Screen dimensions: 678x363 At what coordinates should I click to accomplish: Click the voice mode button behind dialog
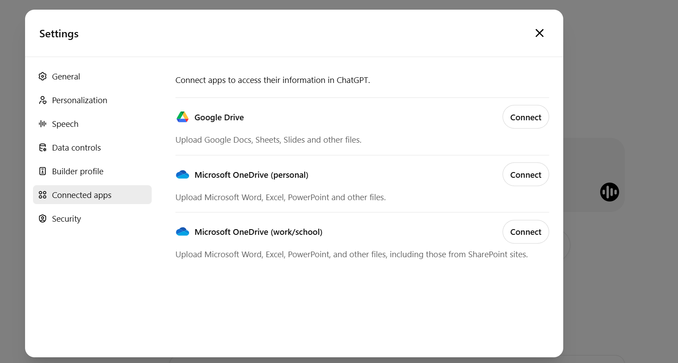pyautogui.click(x=609, y=192)
